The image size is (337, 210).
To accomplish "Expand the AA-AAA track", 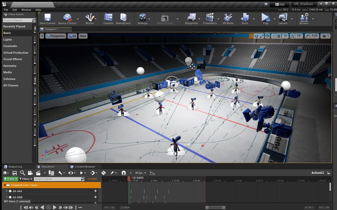I will point(7,191).
